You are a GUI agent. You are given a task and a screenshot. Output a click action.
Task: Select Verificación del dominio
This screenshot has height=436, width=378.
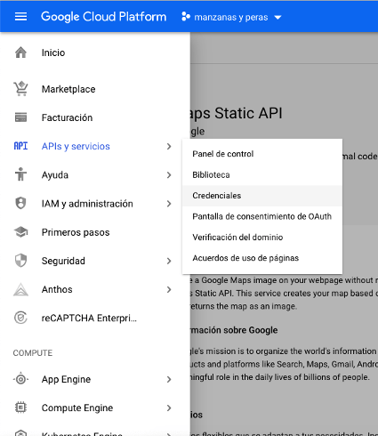click(x=262, y=238)
